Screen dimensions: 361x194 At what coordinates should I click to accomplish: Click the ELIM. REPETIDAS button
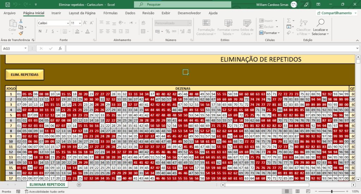tap(25, 75)
